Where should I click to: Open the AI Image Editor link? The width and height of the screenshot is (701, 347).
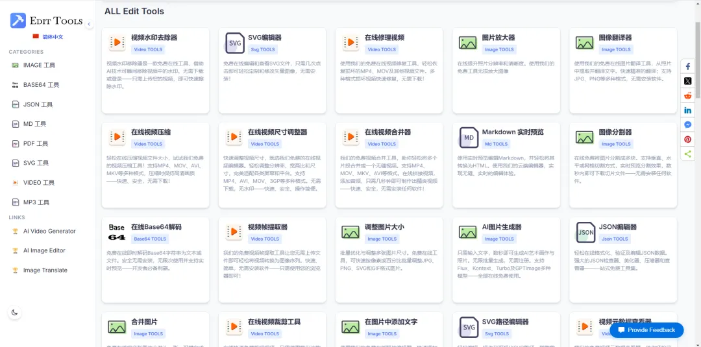pyautogui.click(x=44, y=250)
